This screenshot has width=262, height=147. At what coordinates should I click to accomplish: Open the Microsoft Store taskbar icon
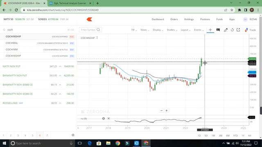pos(99,143)
